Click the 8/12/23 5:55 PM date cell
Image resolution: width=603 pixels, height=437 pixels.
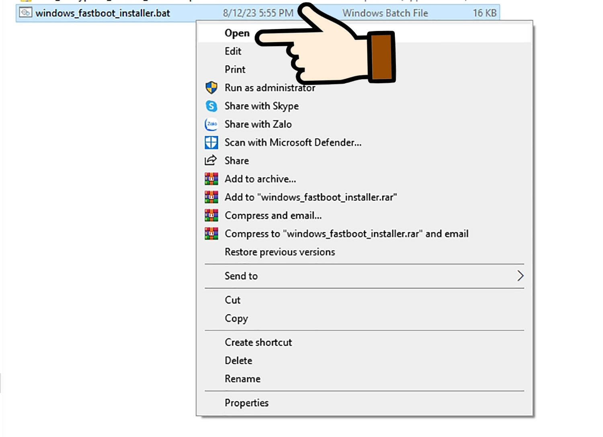(258, 13)
